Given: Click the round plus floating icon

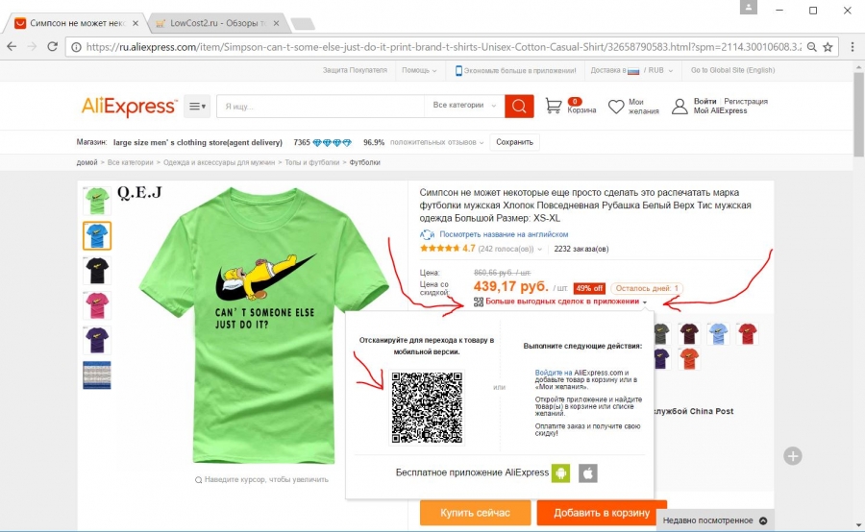Looking at the screenshot, I should [793, 456].
